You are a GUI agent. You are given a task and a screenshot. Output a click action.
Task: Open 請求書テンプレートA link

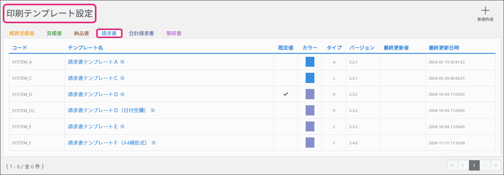[93, 62]
